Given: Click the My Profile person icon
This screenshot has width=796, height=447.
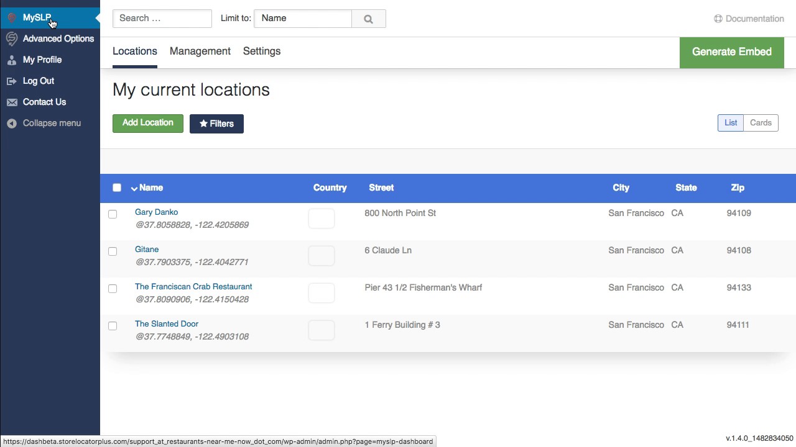Looking at the screenshot, I should click(x=11, y=60).
